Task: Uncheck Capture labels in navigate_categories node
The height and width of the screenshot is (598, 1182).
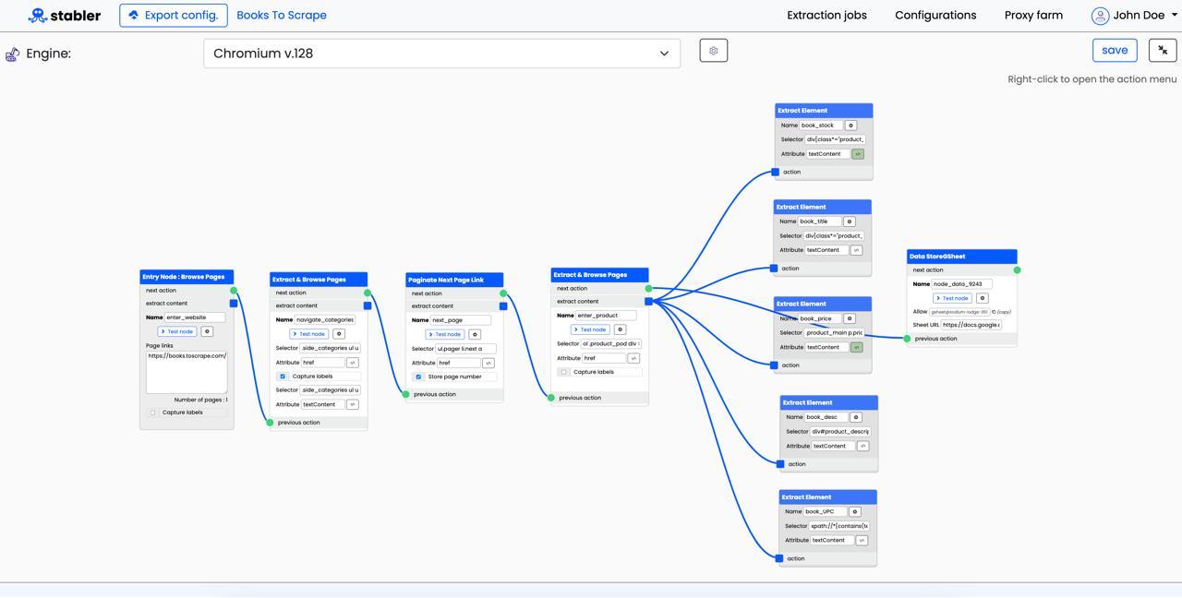Action: click(283, 377)
